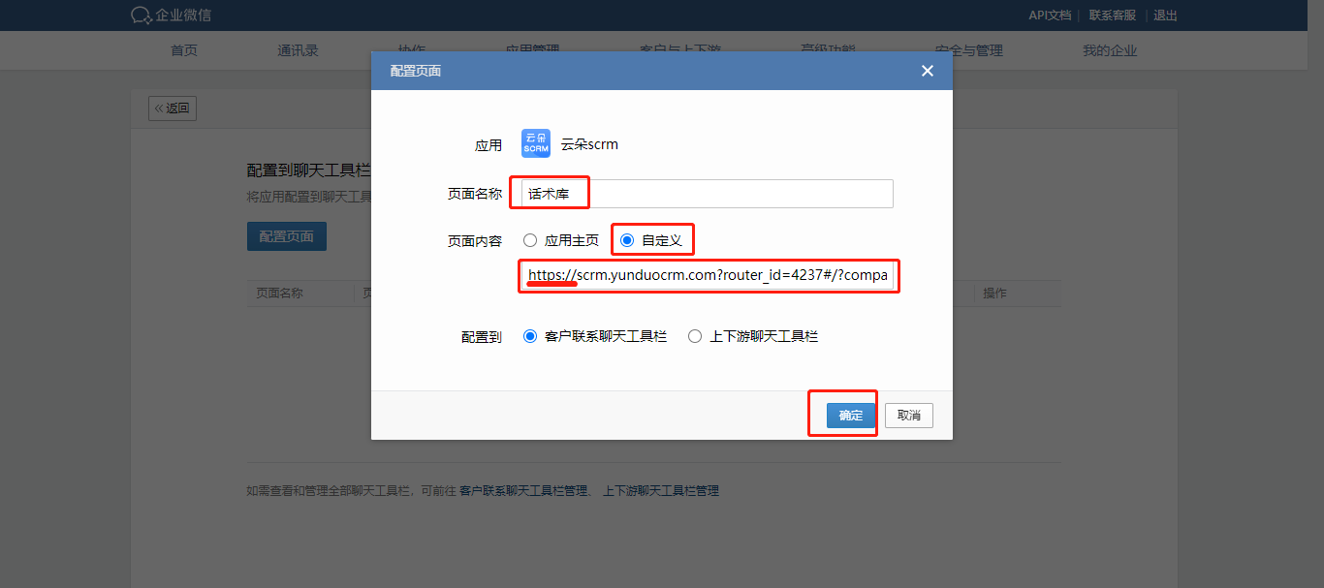The image size is (1324, 588).
Task: Open the 我的企业 tab
Action: click(x=1110, y=50)
